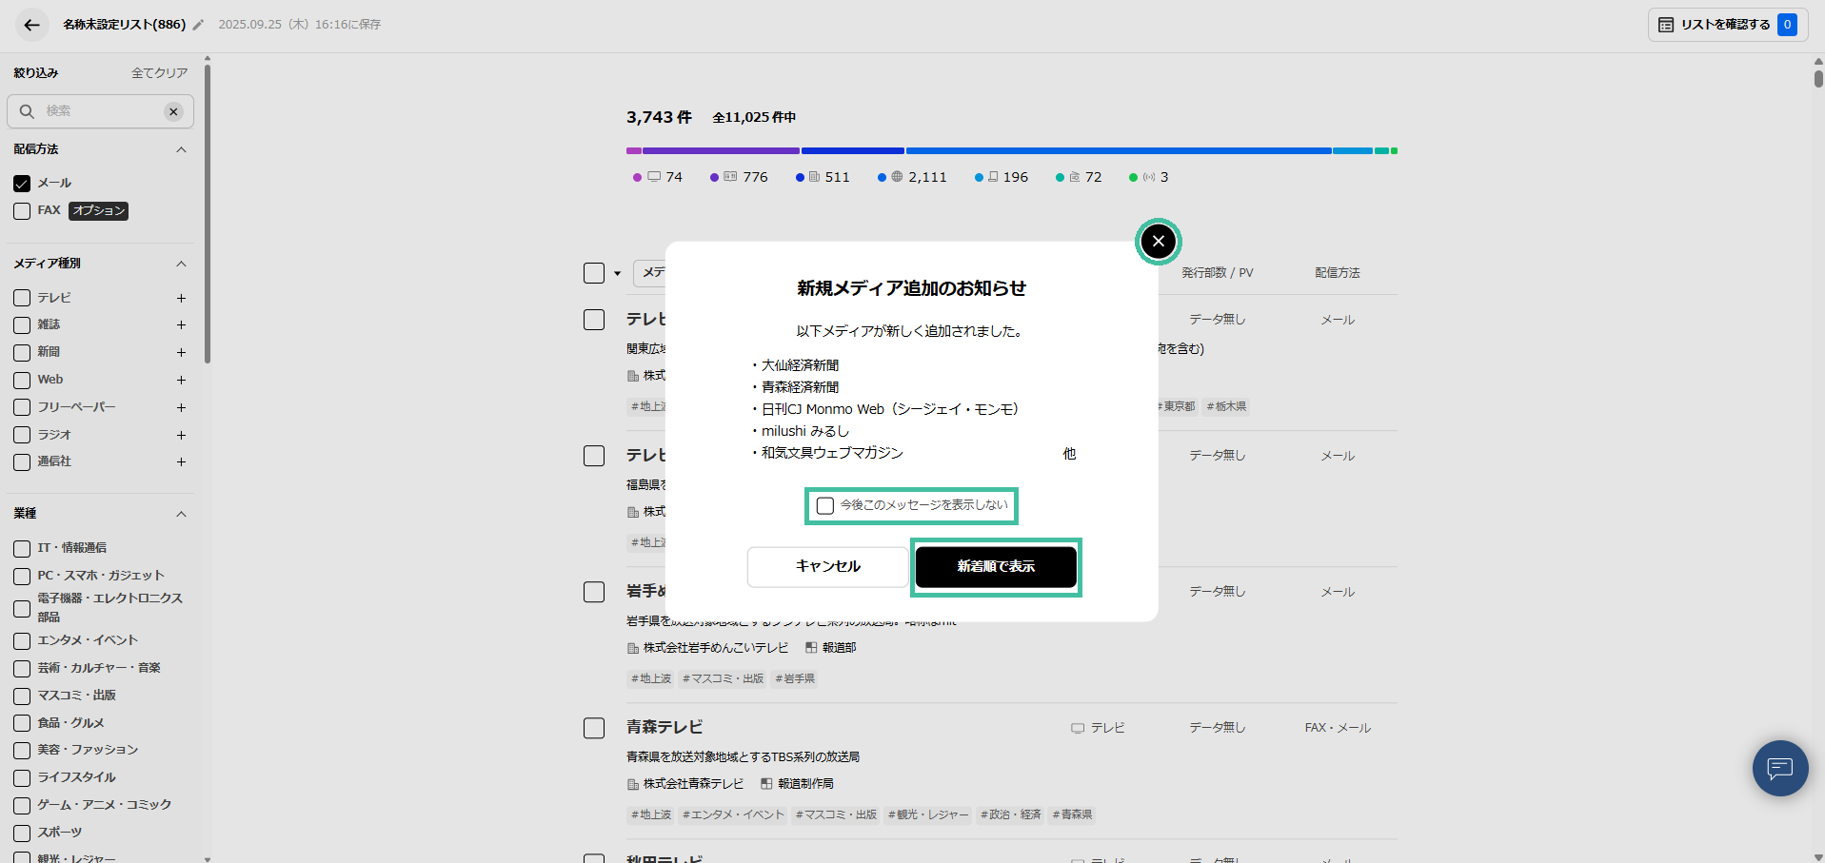Viewport: 1825px width, 863px height.
Task: Collapse the 配信方法 filter section
Action: 181,149
